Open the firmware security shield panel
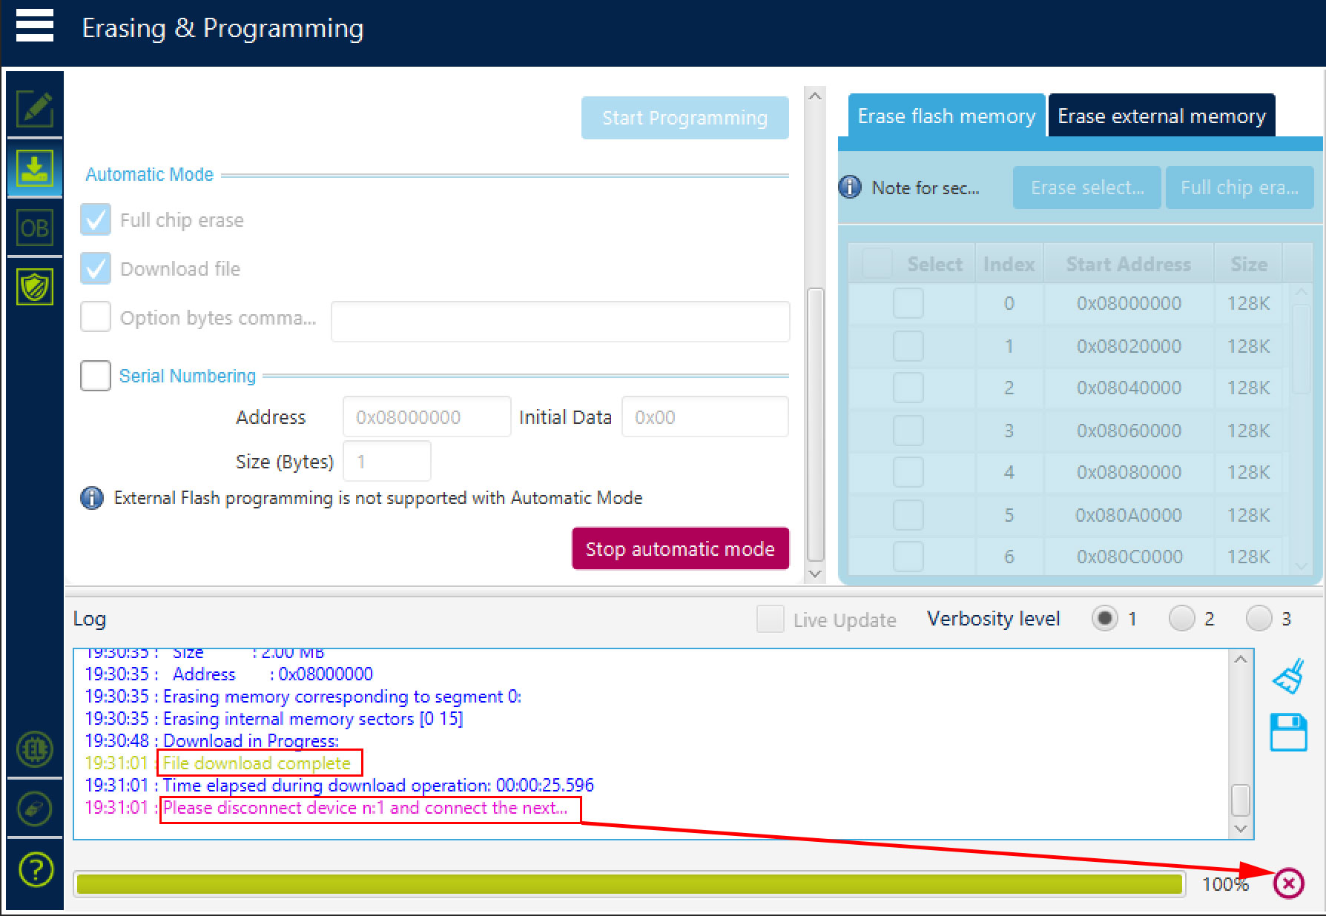Viewport: 1326px width, 916px height. pyautogui.click(x=34, y=286)
